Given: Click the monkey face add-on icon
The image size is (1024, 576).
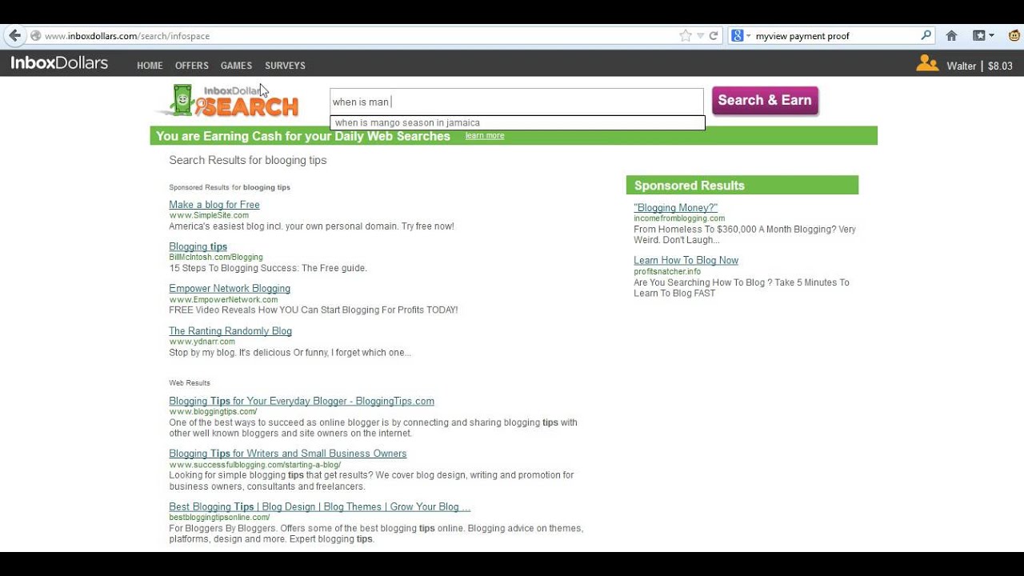Looking at the screenshot, I should 1014,36.
